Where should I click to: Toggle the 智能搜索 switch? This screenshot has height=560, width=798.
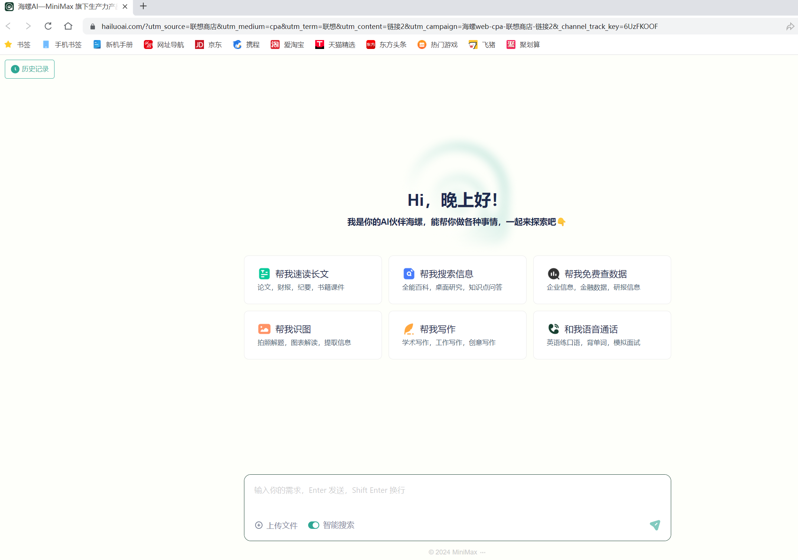(x=314, y=525)
